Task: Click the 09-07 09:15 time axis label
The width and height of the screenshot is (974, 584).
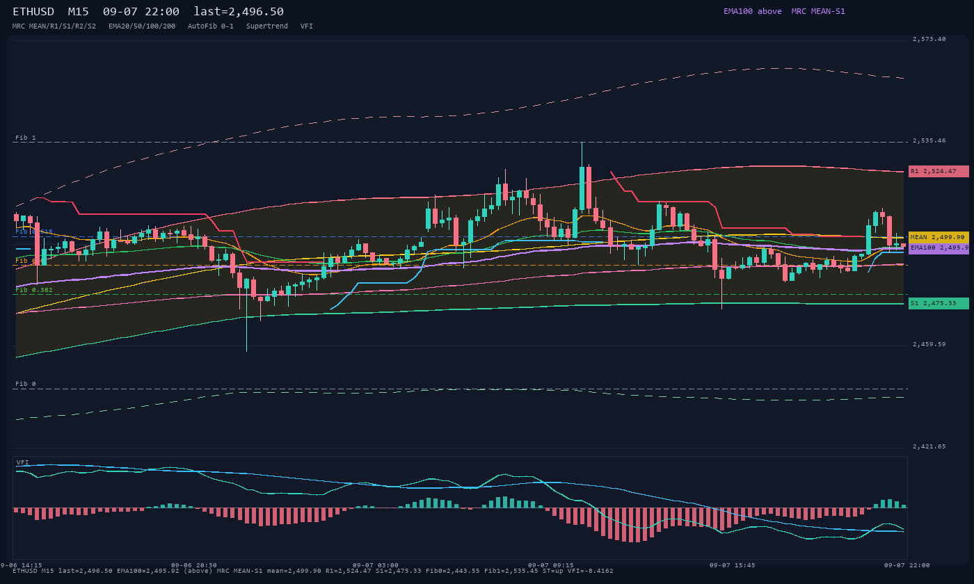Action: coord(551,565)
